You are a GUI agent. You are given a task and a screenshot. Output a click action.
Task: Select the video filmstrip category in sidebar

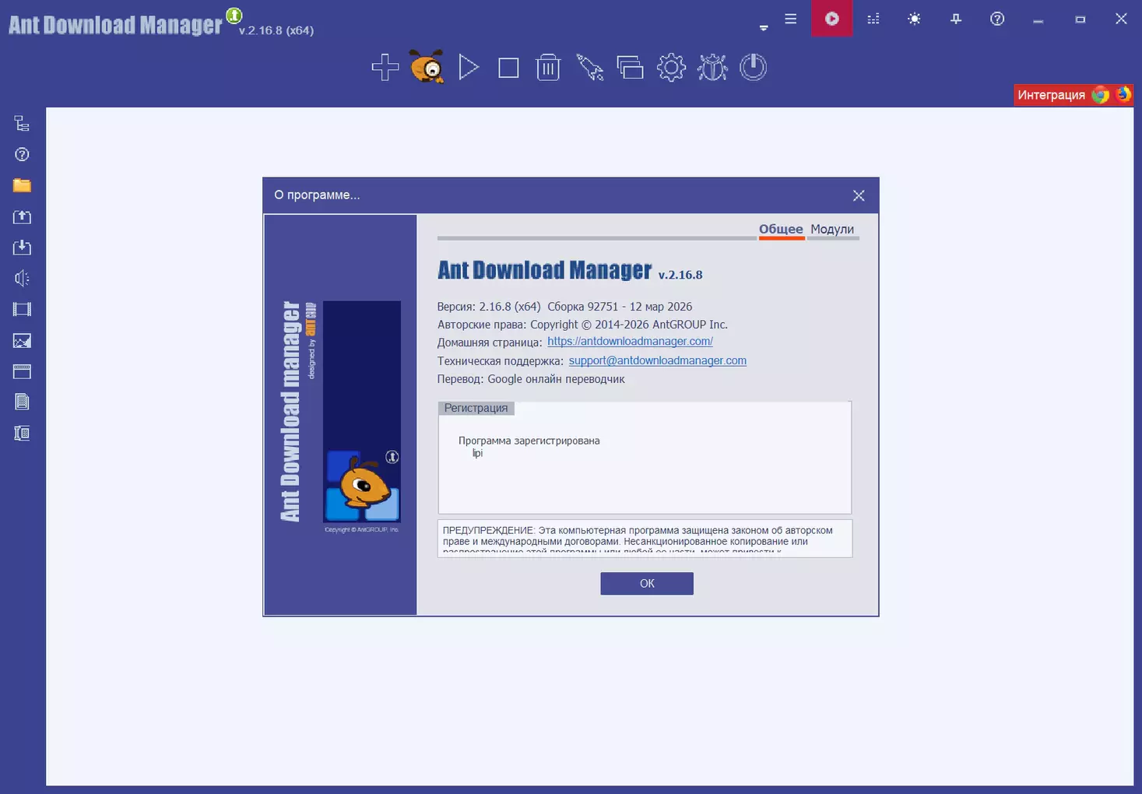click(x=22, y=310)
